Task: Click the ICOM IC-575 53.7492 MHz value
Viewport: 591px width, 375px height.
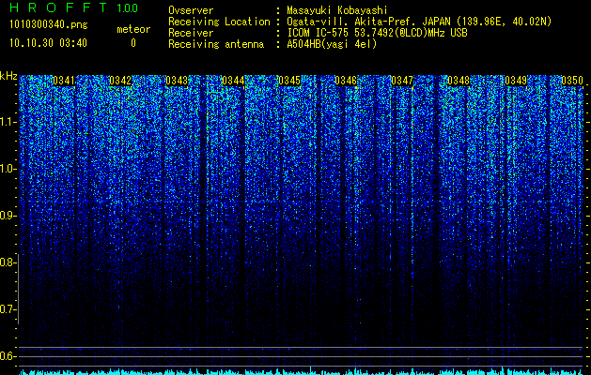Action: pyautogui.click(x=377, y=33)
